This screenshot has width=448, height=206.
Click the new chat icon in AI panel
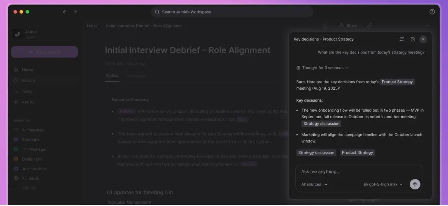402,39
